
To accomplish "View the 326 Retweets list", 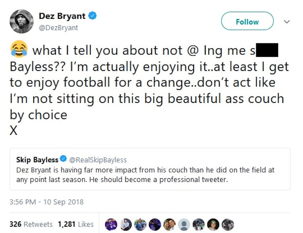I will click(31, 224).
